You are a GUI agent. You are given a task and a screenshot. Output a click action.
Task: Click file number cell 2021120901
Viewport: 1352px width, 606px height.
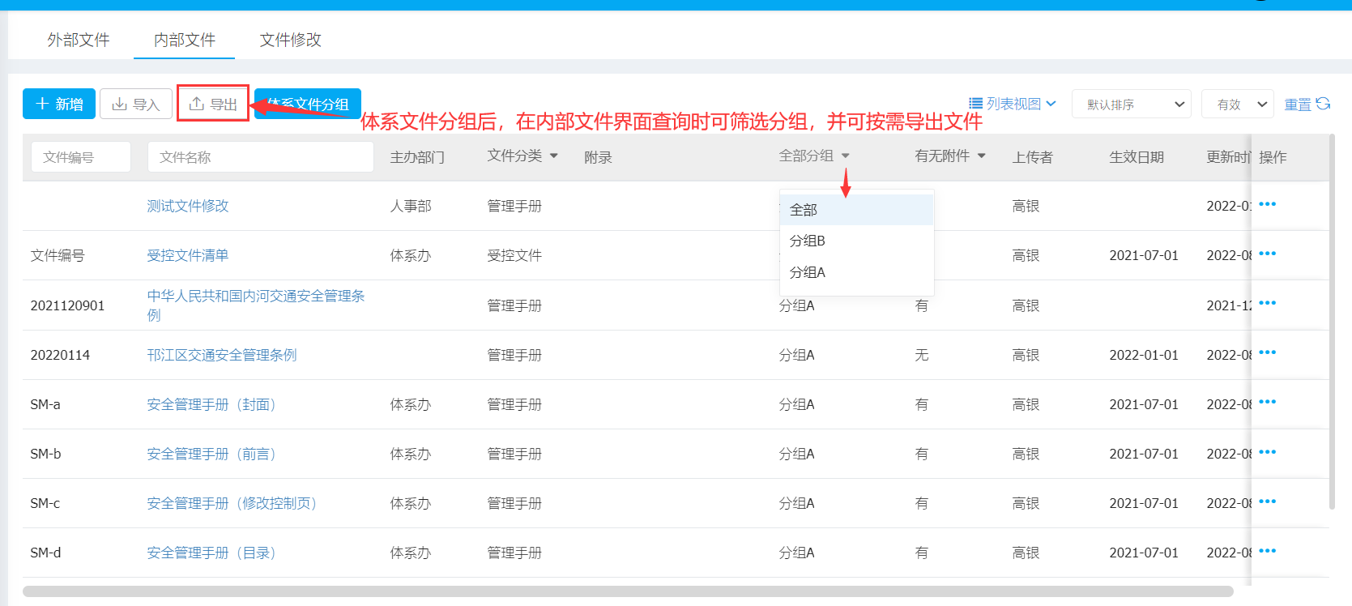point(67,305)
